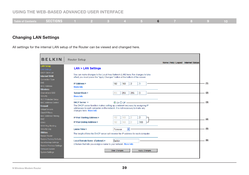Jump to section 5 in navigation bar
The width and height of the screenshot is (249, 175).
pyautogui.click(x=141, y=21)
